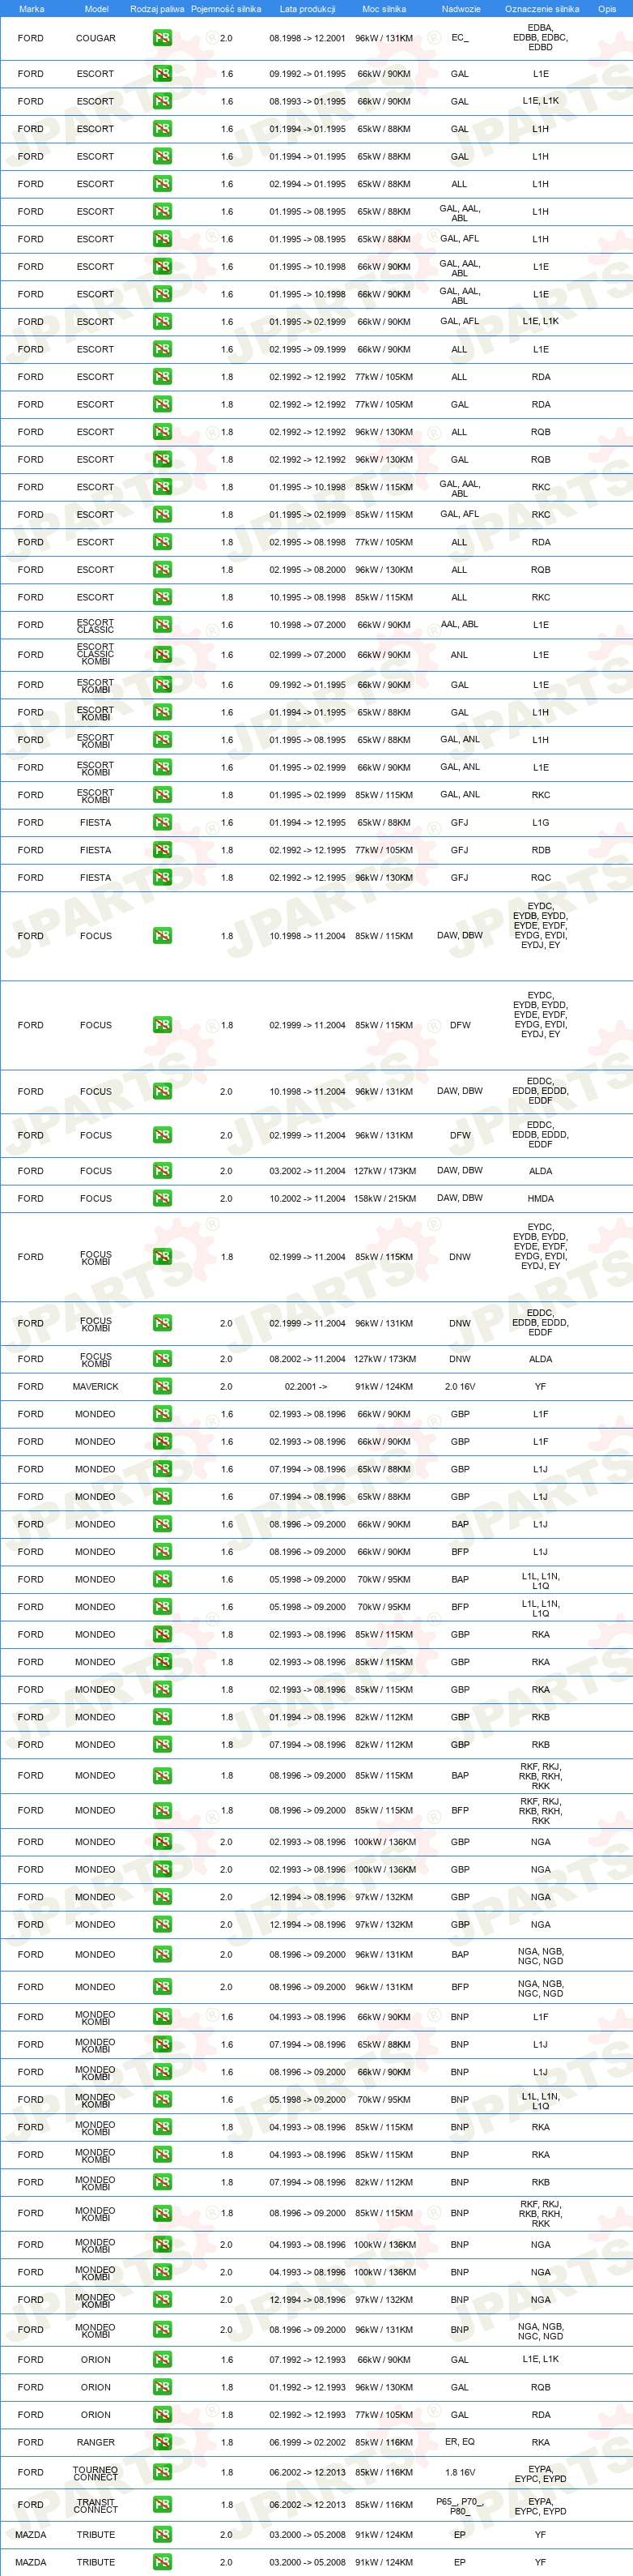
Task: Click the Nadwozie column header
Action: click(x=461, y=9)
